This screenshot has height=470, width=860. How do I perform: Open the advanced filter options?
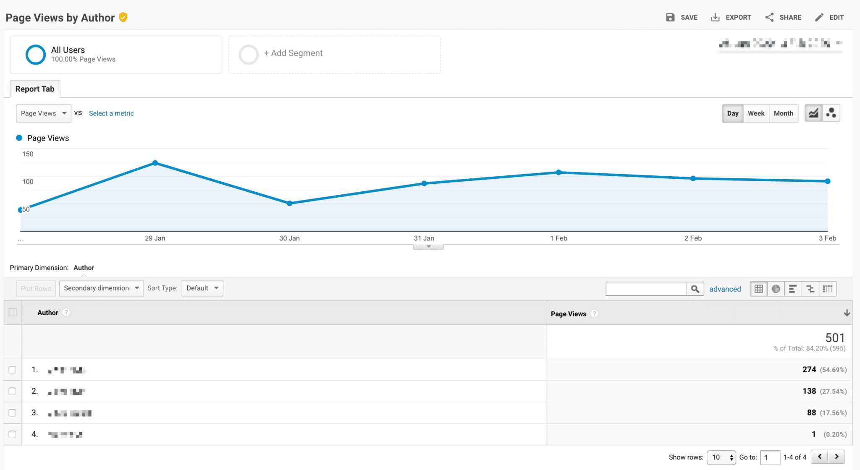(725, 289)
